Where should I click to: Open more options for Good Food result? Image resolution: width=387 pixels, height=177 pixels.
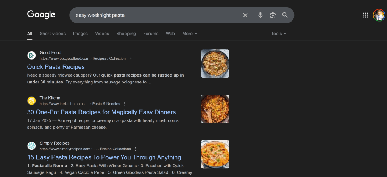(x=131, y=58)
